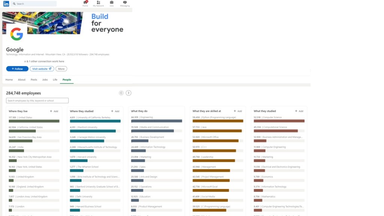Screen dimensions: 384x216
Task: Select the United States location bar
Action: pos(34,121)
